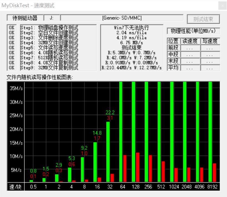Click the 20M/s axis label

(x=16, y=129)
